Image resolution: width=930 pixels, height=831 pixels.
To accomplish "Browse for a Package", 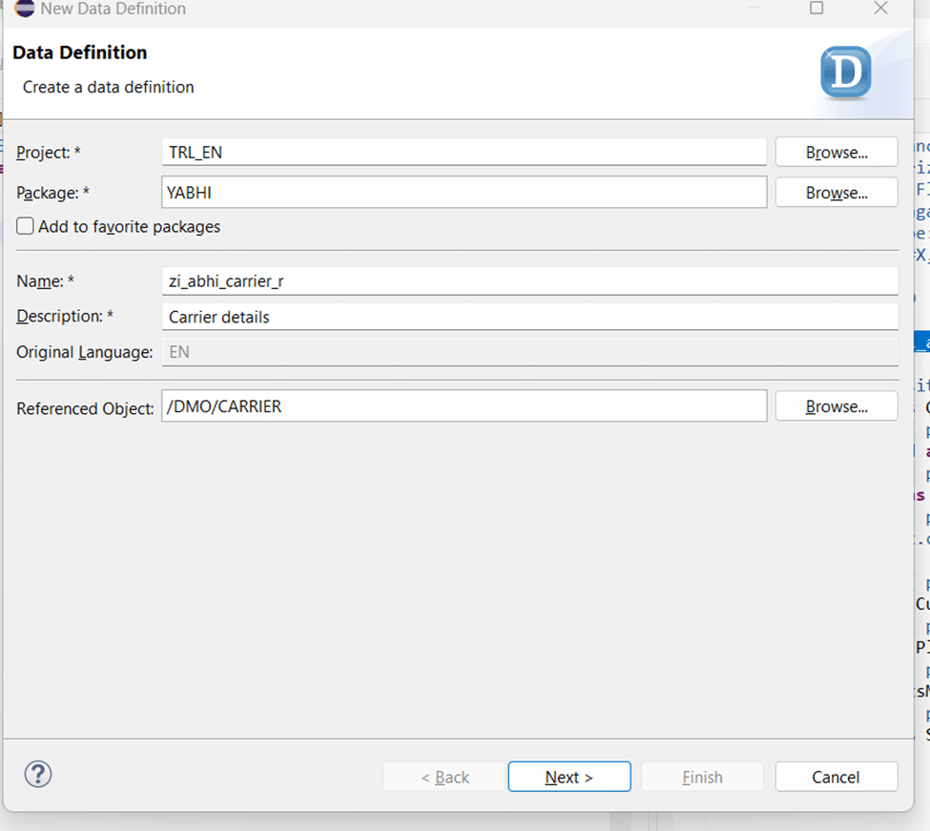I will [x=836, y=192].
